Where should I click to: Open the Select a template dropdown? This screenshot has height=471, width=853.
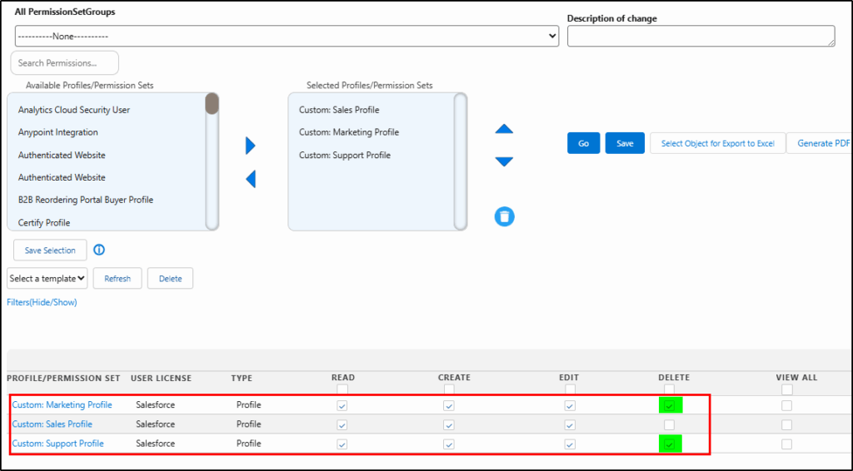pyautogui.click(x=47, y=279)
